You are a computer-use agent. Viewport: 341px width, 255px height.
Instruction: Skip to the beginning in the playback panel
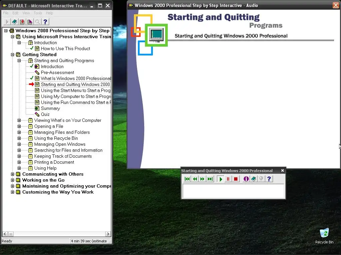coord(187,179)
